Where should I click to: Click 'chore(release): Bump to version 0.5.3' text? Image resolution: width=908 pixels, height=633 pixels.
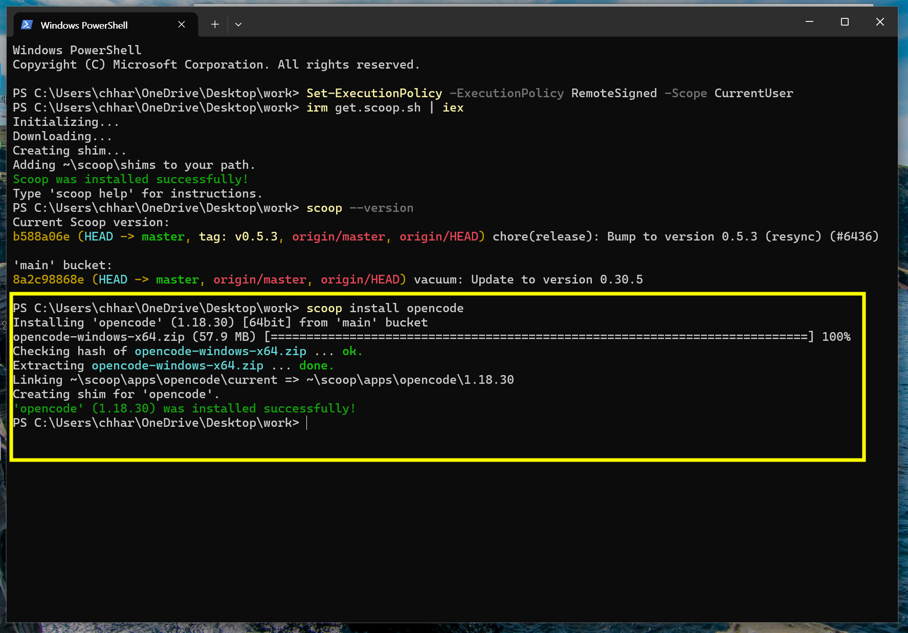coord(625,236)
